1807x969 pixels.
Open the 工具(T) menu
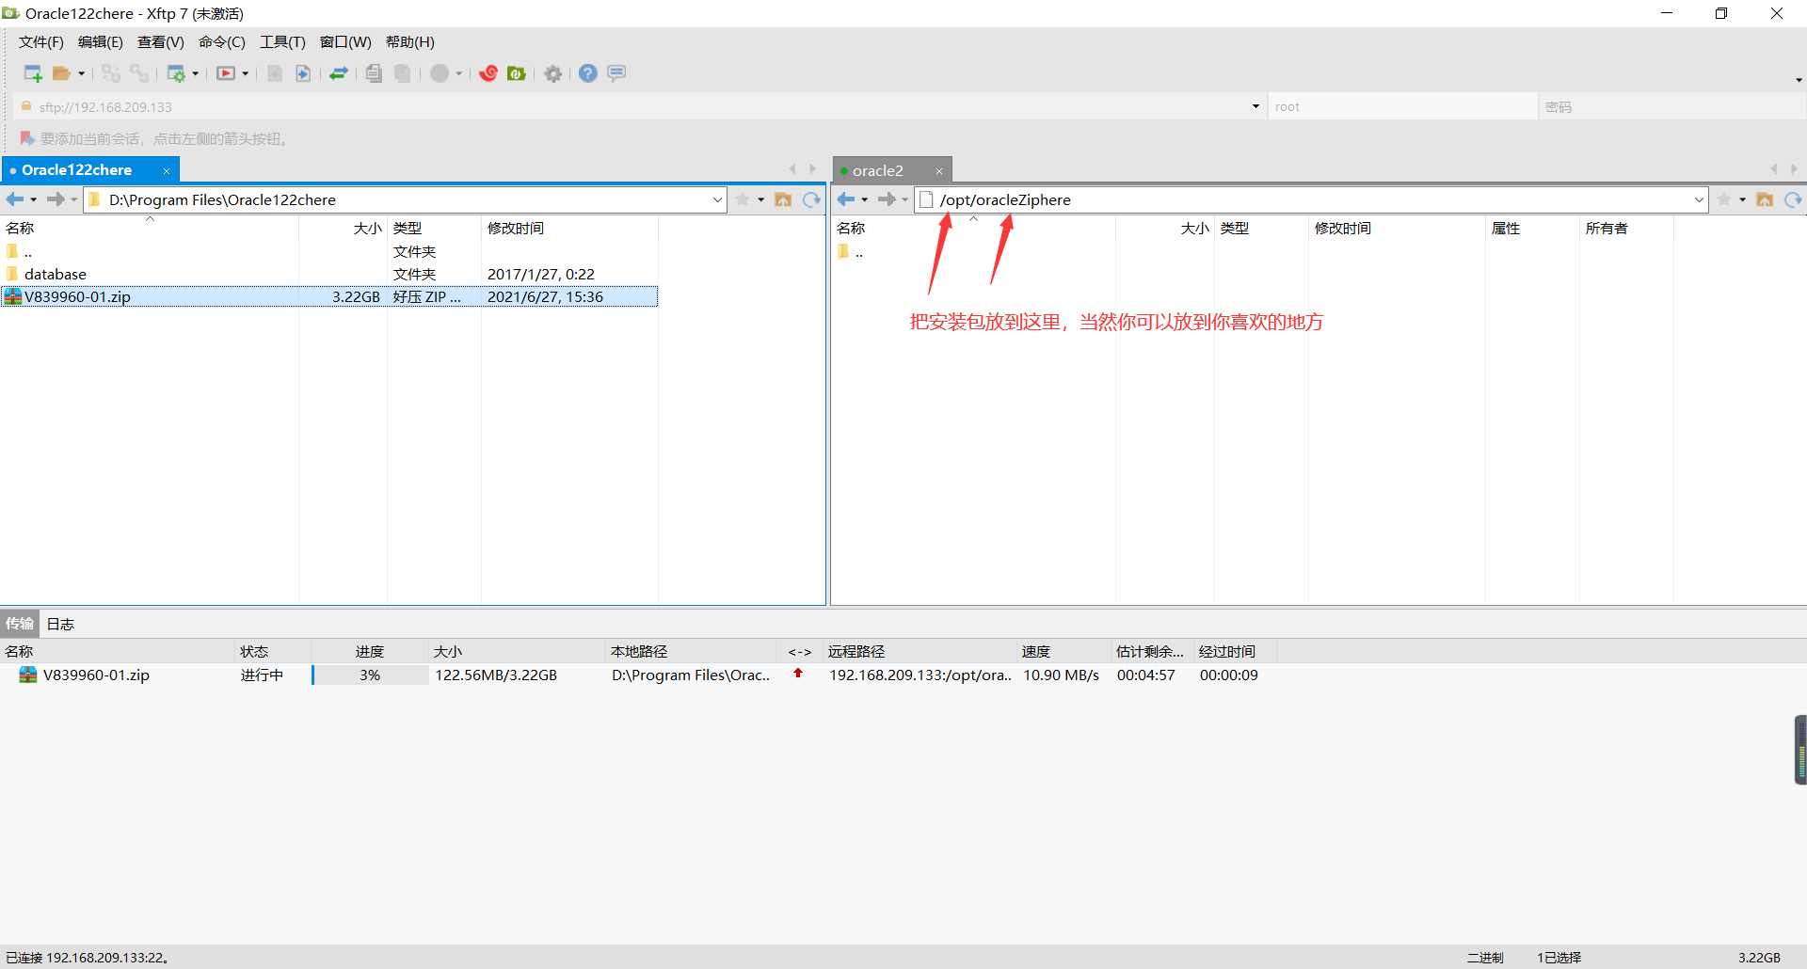[282, 42]
